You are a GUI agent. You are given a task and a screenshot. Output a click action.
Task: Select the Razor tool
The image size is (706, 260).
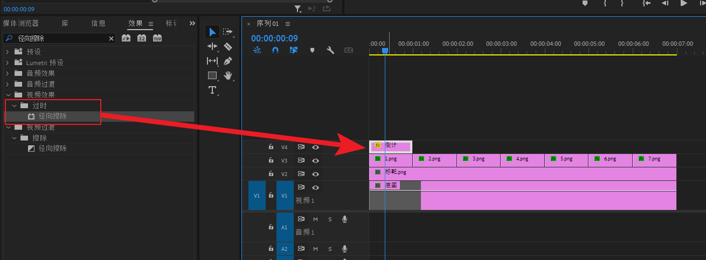(x=227, y=47)
